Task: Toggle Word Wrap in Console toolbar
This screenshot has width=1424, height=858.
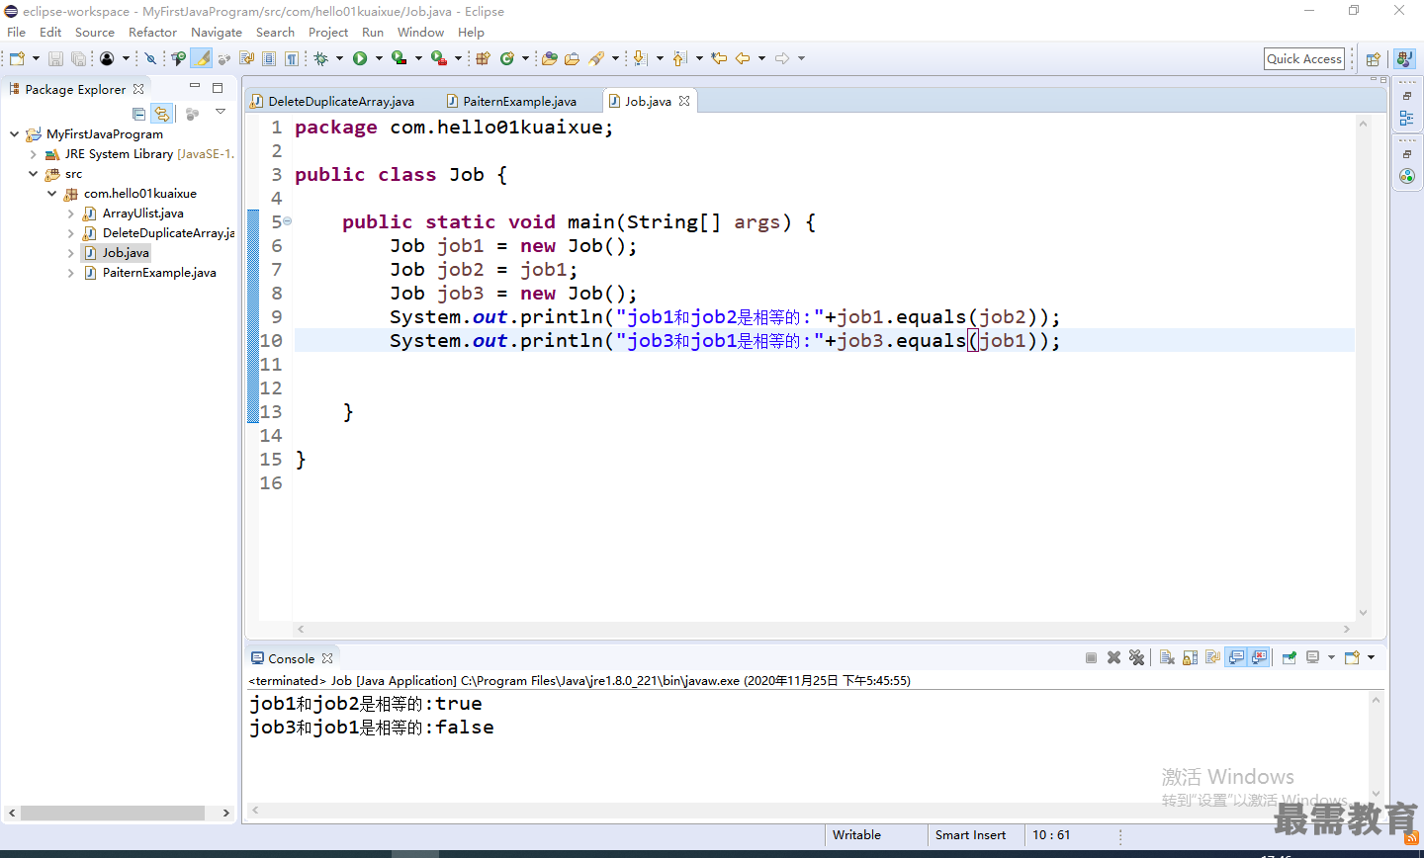Action: tap(1212, 657)
